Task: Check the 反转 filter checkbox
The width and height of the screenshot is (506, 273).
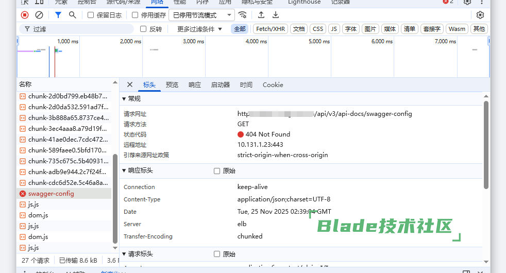Action: 144,29
